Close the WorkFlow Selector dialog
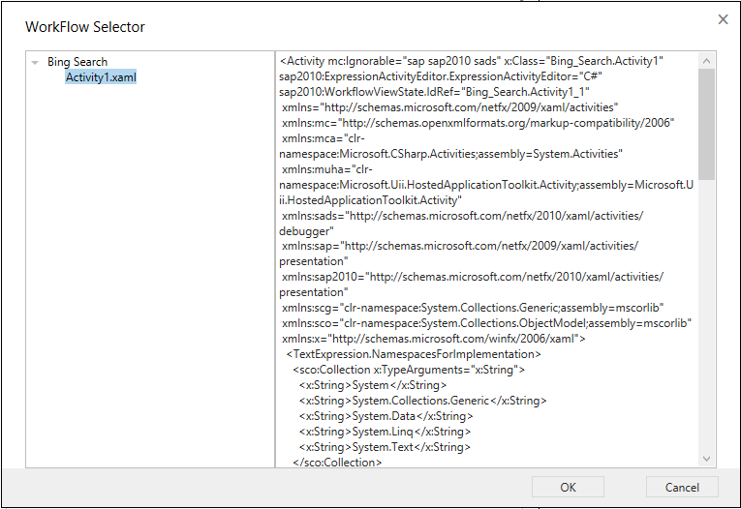 tap(723, 19)
